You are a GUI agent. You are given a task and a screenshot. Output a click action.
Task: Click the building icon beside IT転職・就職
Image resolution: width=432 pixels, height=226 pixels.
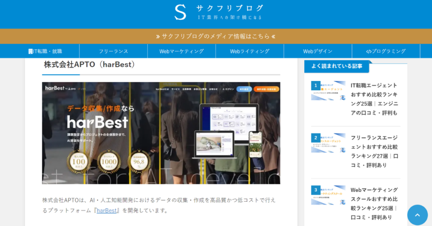(x=30, y=51)
